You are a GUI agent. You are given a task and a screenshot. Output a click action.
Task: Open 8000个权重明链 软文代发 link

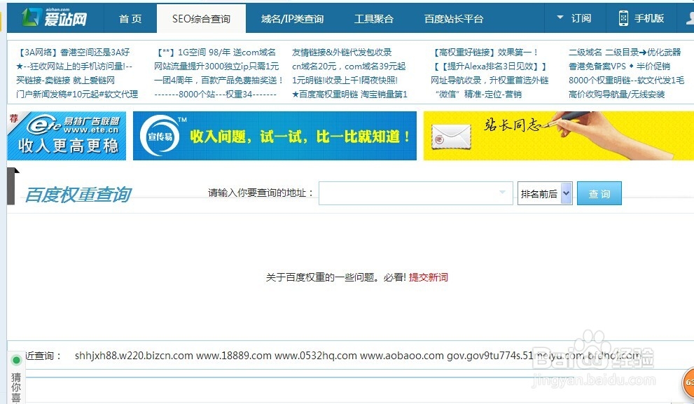[626, 80]
